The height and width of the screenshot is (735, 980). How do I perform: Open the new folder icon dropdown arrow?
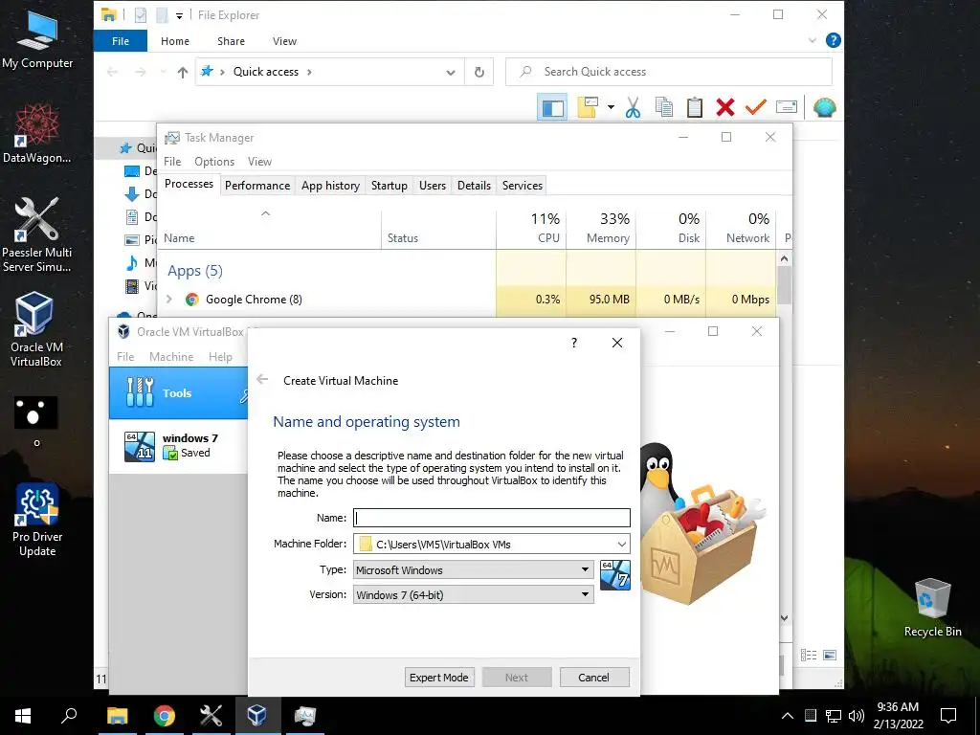(611, 107)
